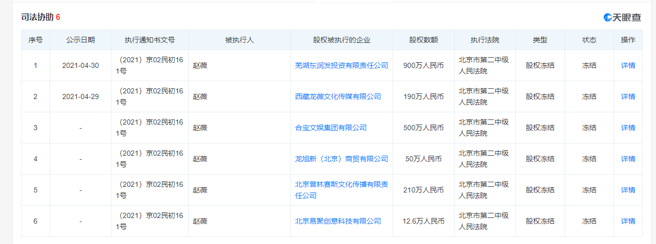656x244 pixels.
Task: Click the 操作 column header
Action: tap(628, 40)
